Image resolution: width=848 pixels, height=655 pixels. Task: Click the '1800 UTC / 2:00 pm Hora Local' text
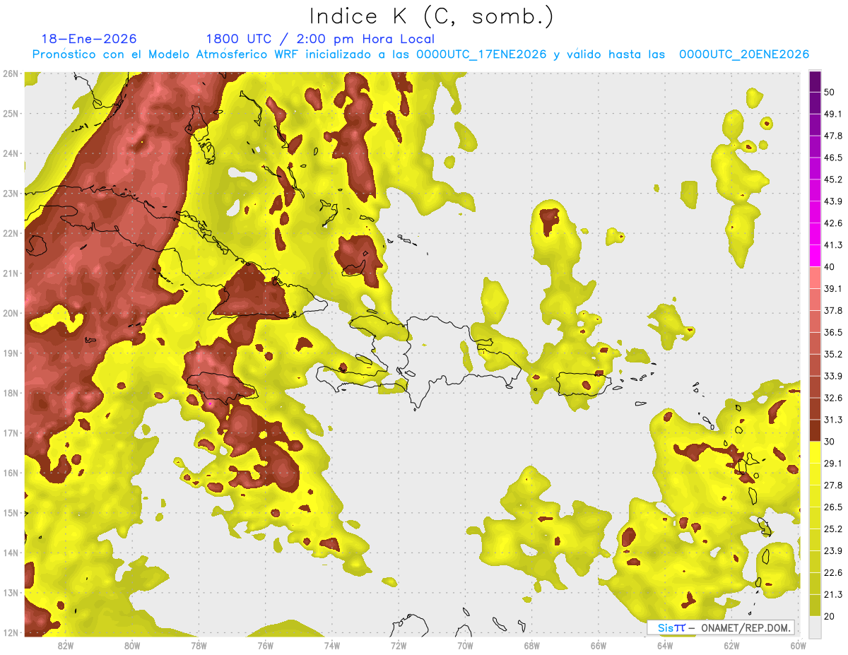click(x=320, y=39)
